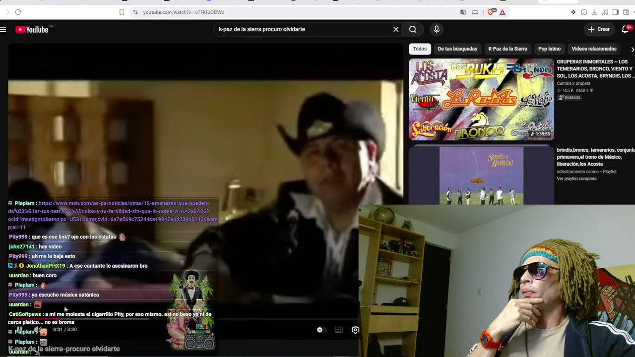
Task: Toggle the browser sidebar panel icon
Action: [x=616, y=12]
